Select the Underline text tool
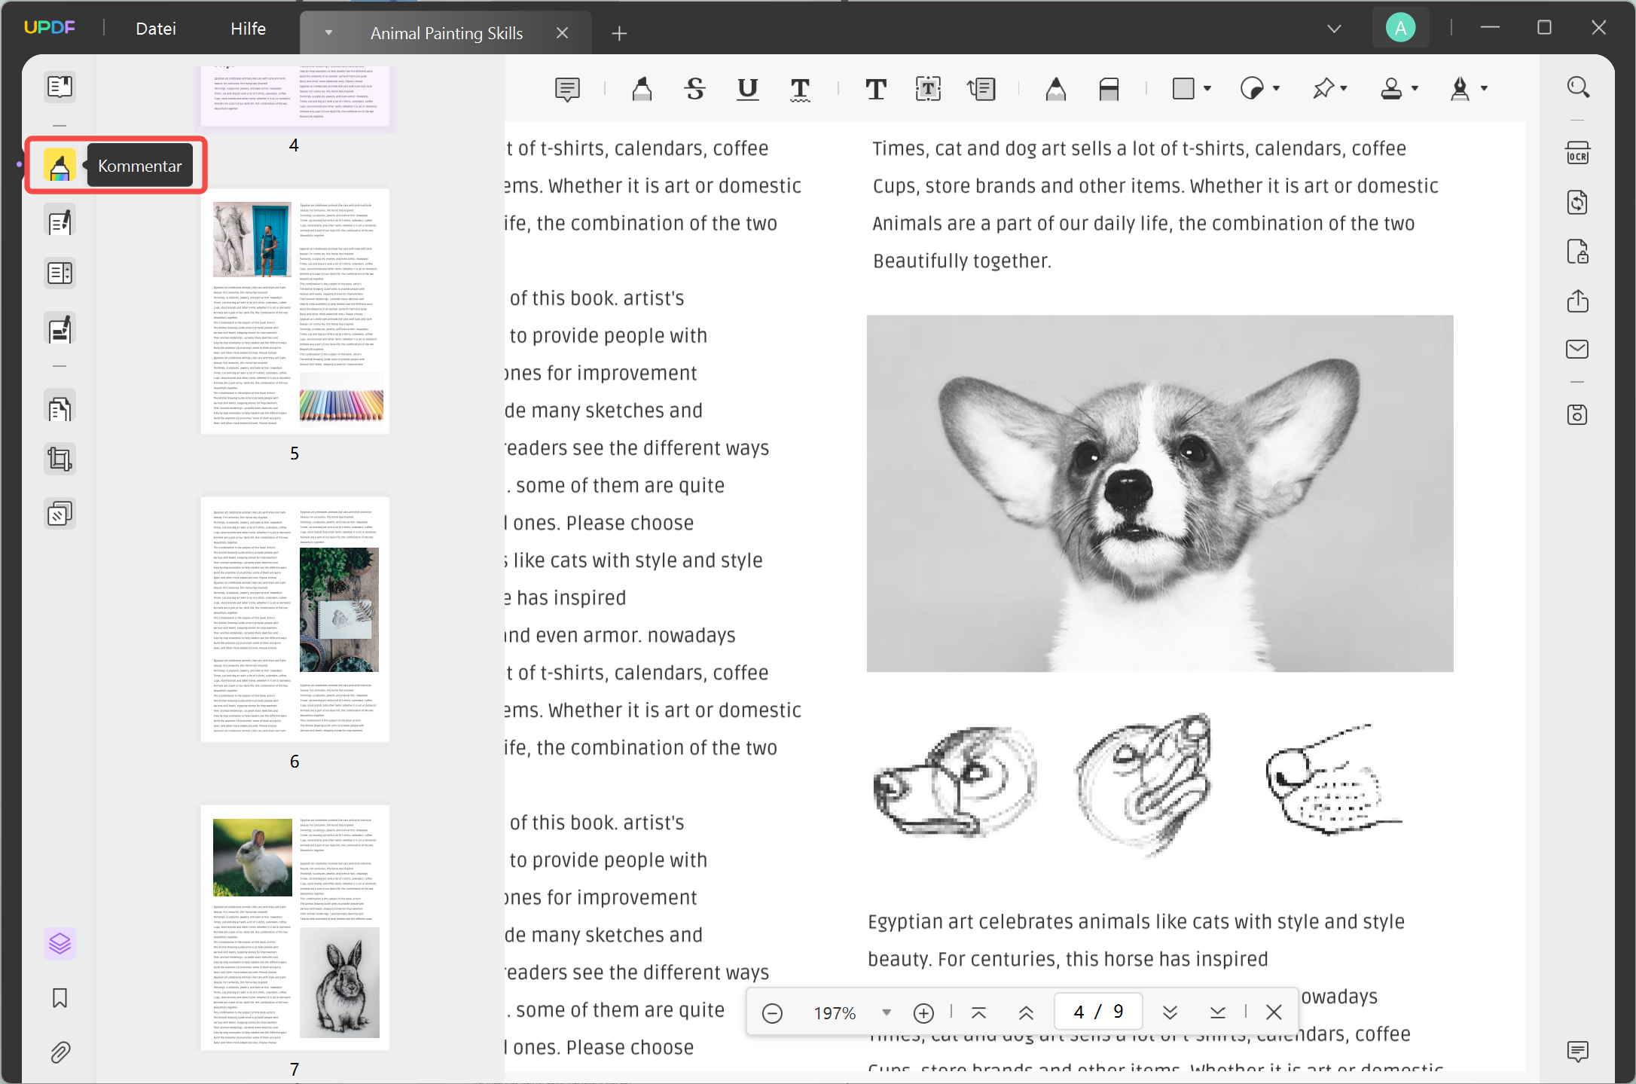Screen dimensions: 1636x1084 (747, 89)
